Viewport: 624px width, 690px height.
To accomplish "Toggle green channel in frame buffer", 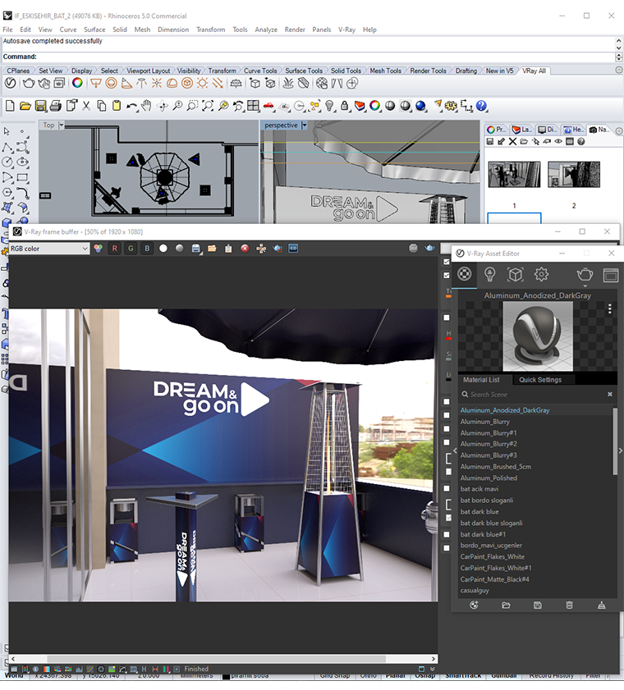I will coord(131,249).
